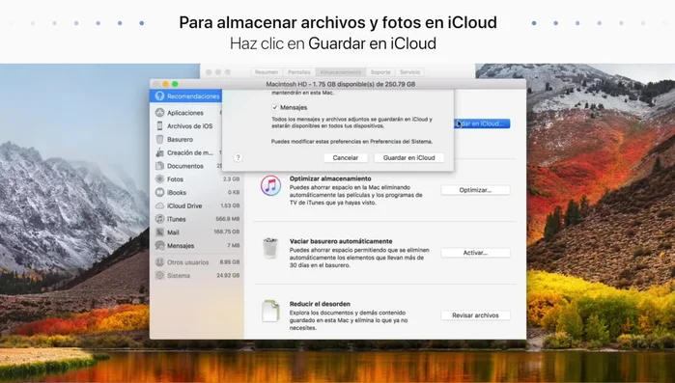
Task: Click the help question mark button
Action: [239, 158]
